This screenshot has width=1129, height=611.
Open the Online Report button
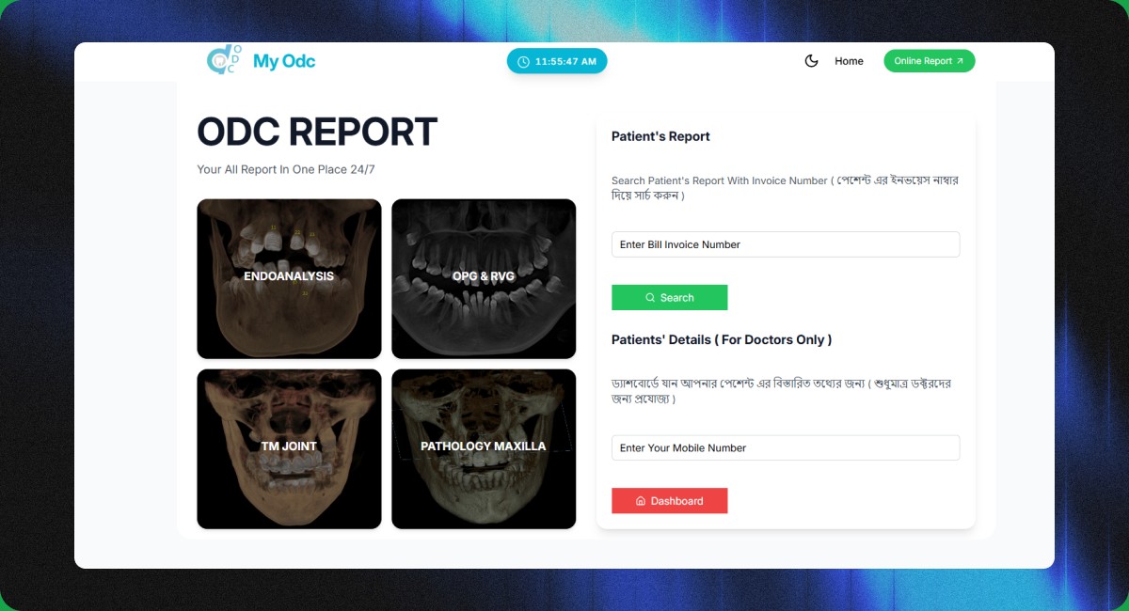coord(929,61)
